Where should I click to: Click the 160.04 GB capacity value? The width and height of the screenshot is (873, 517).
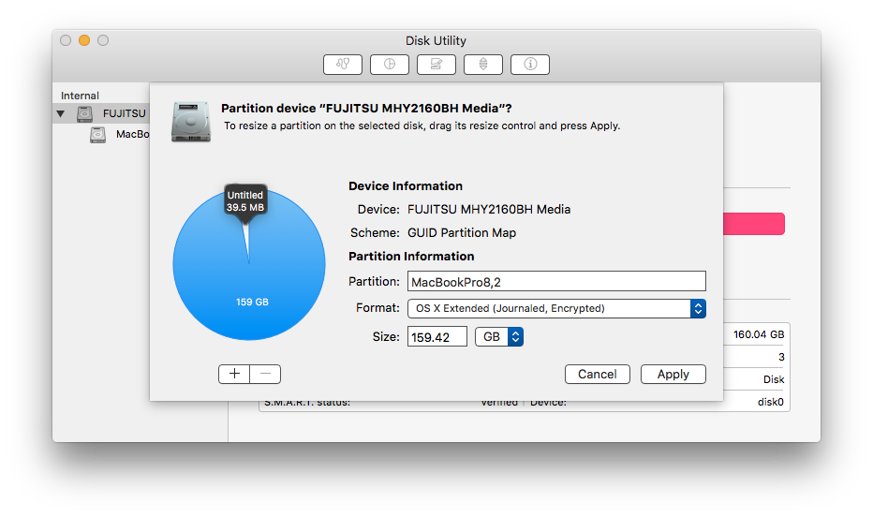tap(759, 334)
